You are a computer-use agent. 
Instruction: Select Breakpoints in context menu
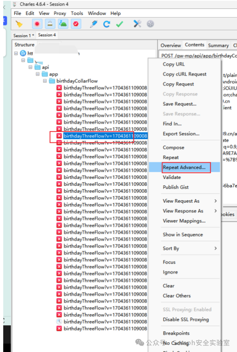click(176, 333)
